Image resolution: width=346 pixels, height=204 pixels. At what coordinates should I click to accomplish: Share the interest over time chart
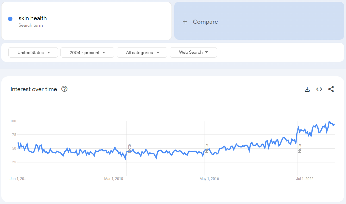pyautogui.click(x=331, y=89)
